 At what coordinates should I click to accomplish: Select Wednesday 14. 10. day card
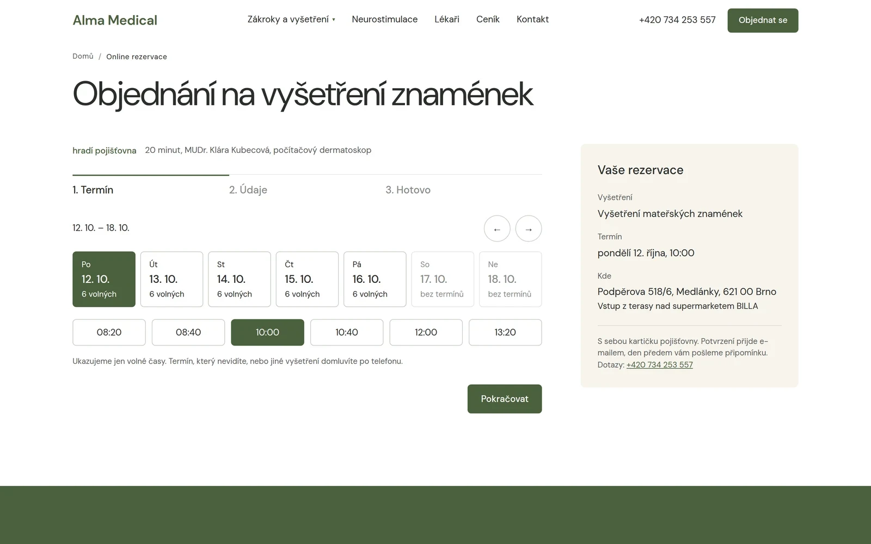click(240, 279)
